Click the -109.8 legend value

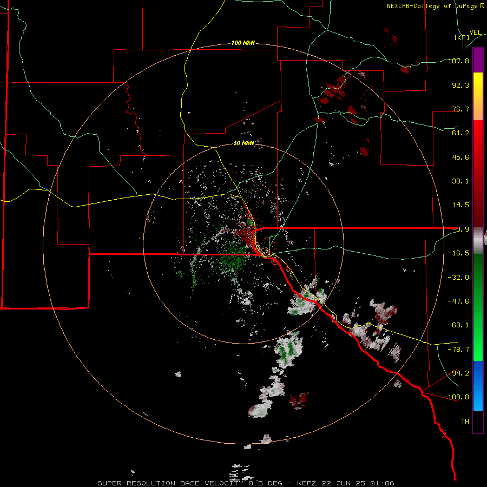[x=457, y=397]
